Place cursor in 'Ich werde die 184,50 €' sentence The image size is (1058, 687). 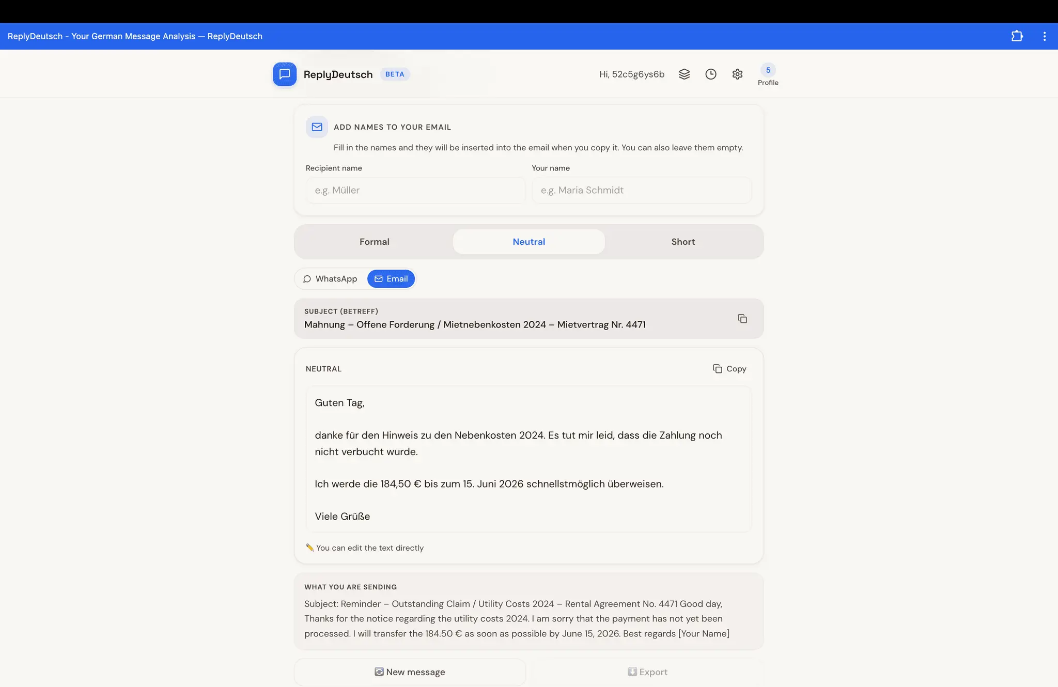coord(489,484)
